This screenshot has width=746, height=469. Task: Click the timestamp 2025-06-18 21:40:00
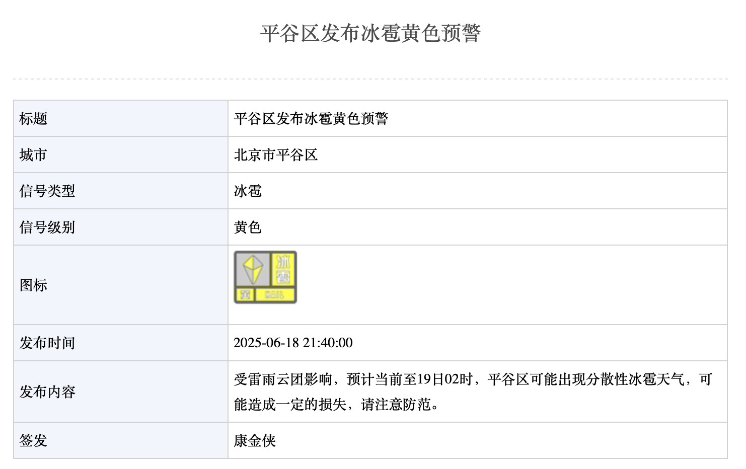pos(293,343)
